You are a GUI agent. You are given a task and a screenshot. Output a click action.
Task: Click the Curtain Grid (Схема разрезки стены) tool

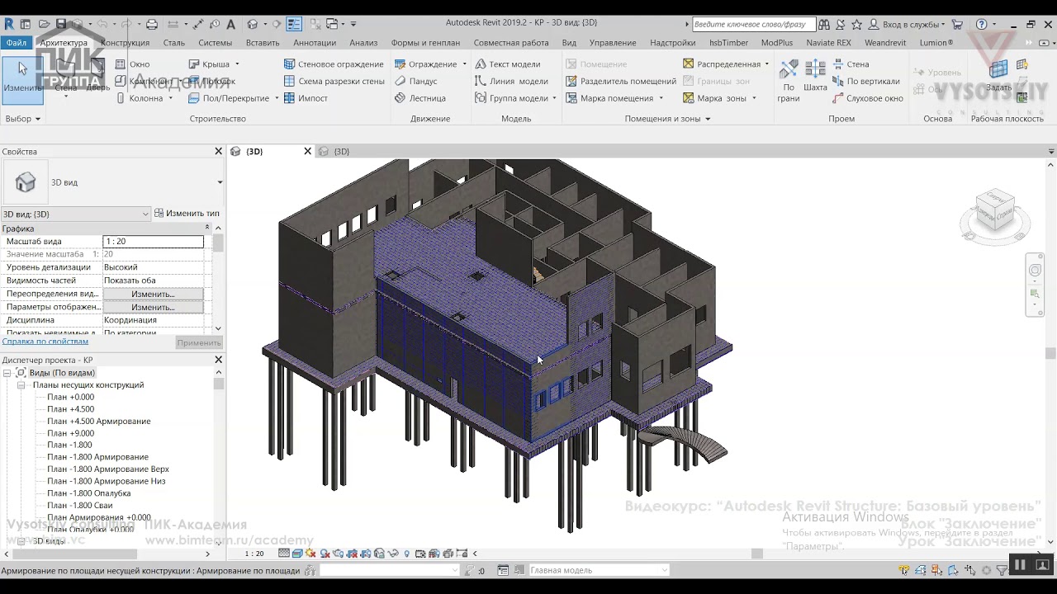pyautogui.click(x=334, y=81)
